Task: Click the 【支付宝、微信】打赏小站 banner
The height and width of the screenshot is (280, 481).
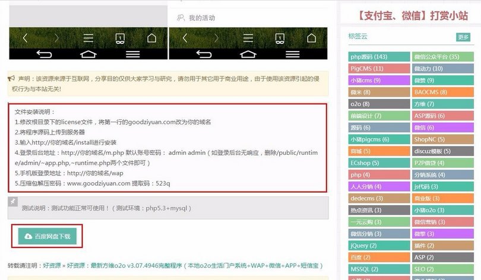Action: 413,15
